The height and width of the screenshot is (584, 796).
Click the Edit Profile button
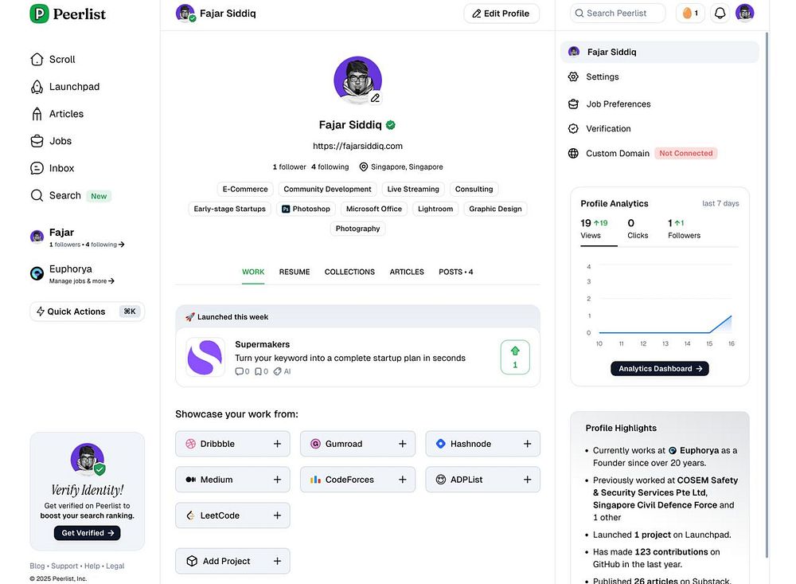[501, 14]
